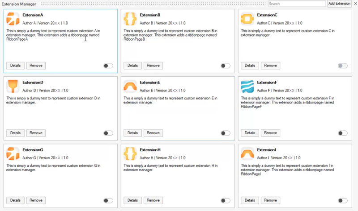Switch on the ExtensionI toggle
Viewport: 358px width, 211px height.
point(342,201)
